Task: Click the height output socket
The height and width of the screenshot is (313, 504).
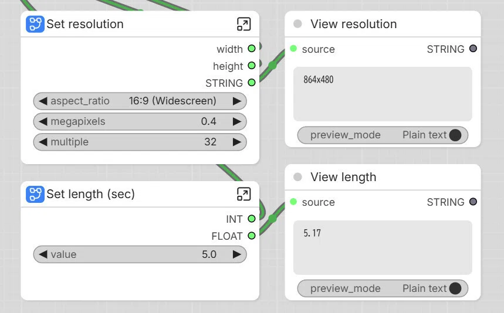Action: point(252,66)
